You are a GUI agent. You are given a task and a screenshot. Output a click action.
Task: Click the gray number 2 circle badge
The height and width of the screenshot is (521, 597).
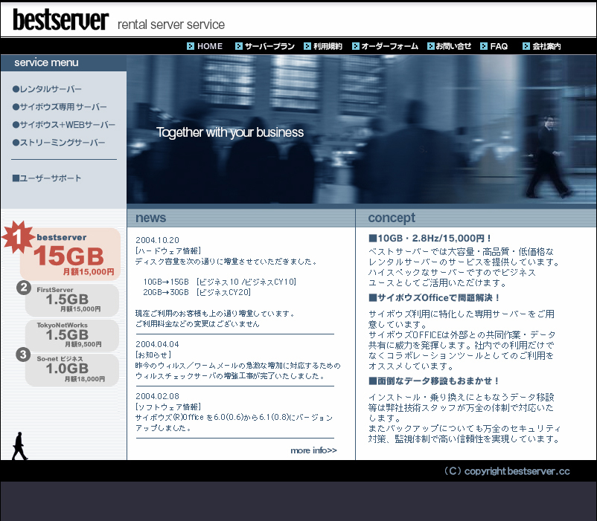24,288
